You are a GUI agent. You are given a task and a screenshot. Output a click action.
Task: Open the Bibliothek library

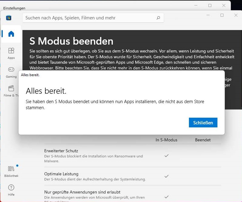pos(11,171)
